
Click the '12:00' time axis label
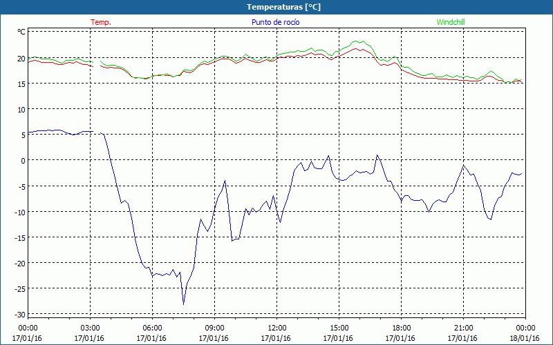(277, 328)
